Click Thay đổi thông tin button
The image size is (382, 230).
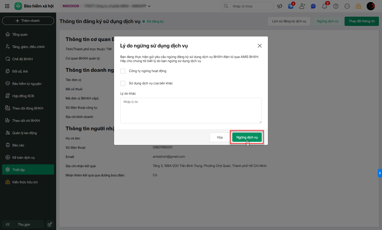click(x=362, y=21)
